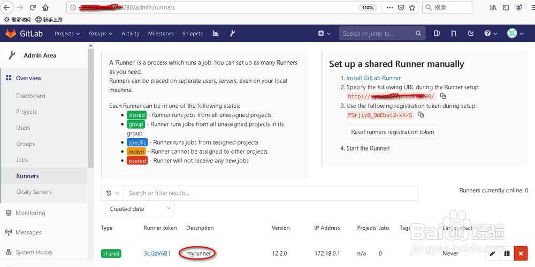Click the runner version 12.2.0
The image size is (535, 267).
coord(280,253)
